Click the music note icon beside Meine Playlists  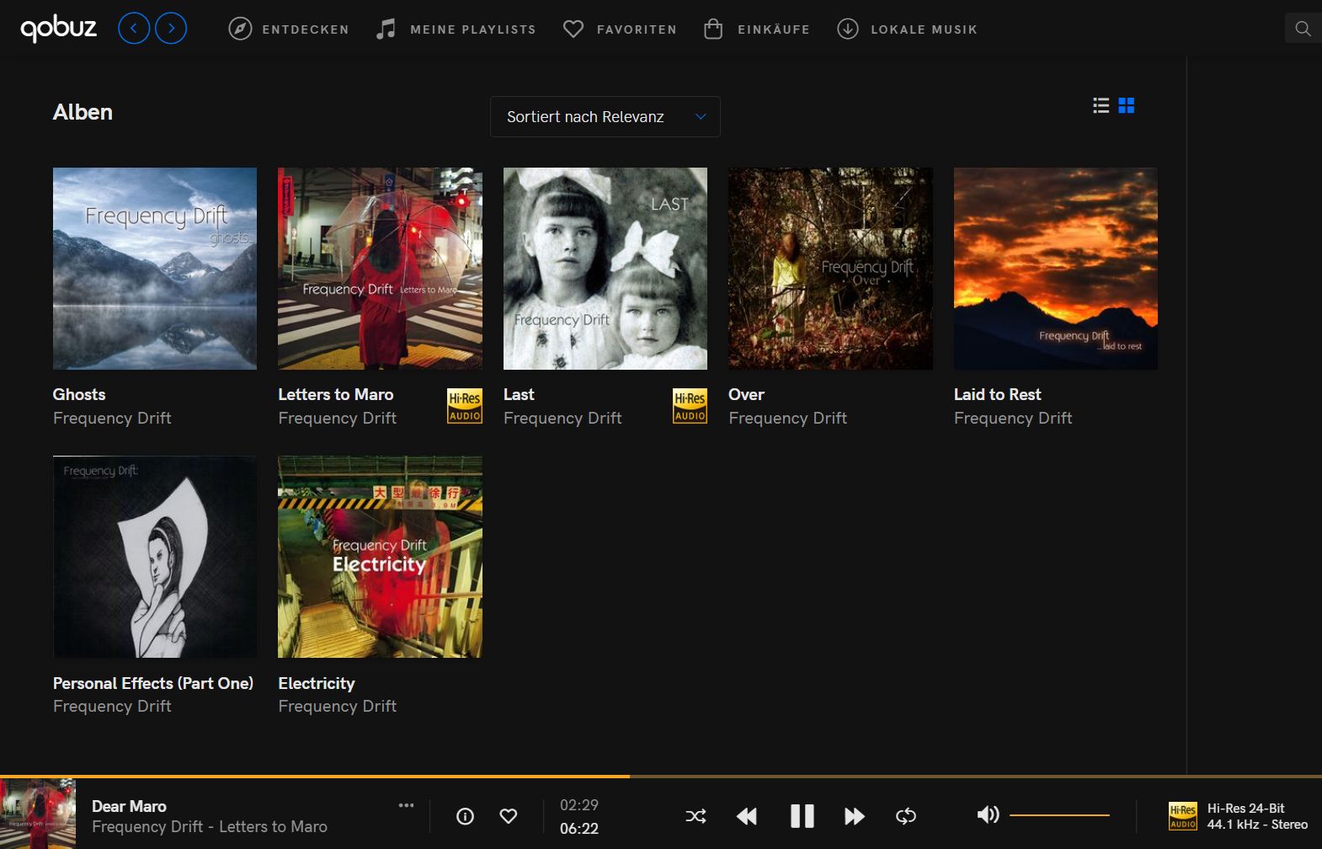(386, 29)
